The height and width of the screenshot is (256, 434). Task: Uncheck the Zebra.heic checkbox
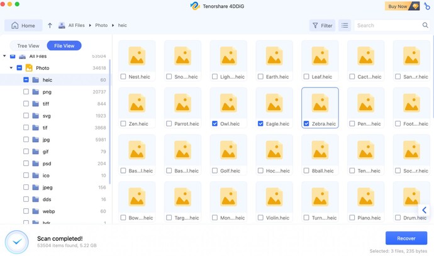point(306,123)
